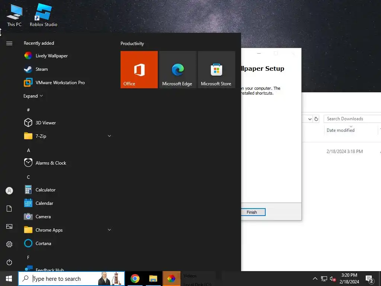Focus the taskbar search box

(71, 279)
